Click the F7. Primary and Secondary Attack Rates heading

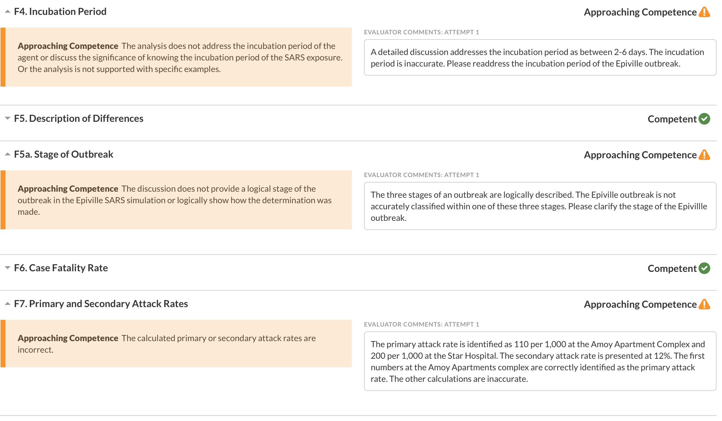pos(101,304)
